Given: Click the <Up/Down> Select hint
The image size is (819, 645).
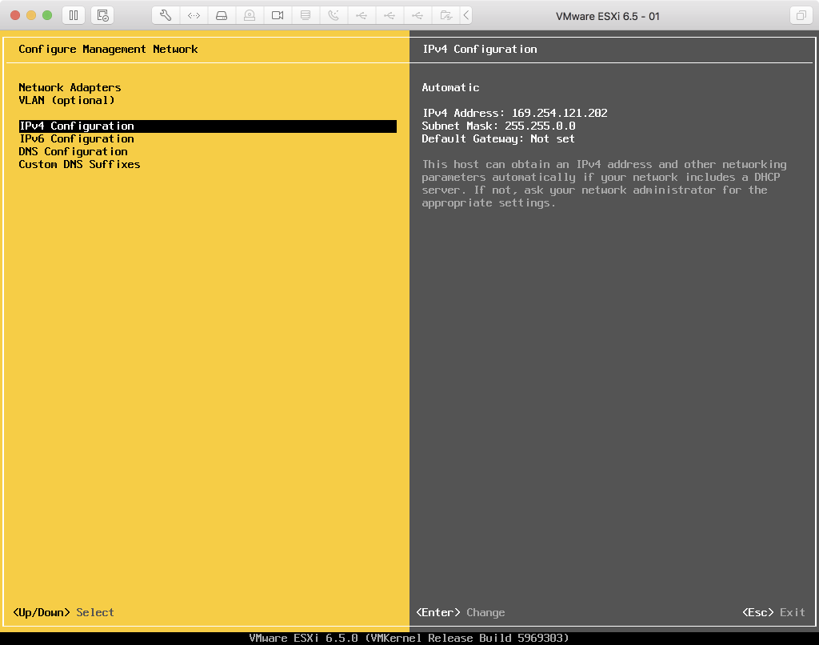Looking at the screenshot, I should pyautogui.click(x=64, y=613).
